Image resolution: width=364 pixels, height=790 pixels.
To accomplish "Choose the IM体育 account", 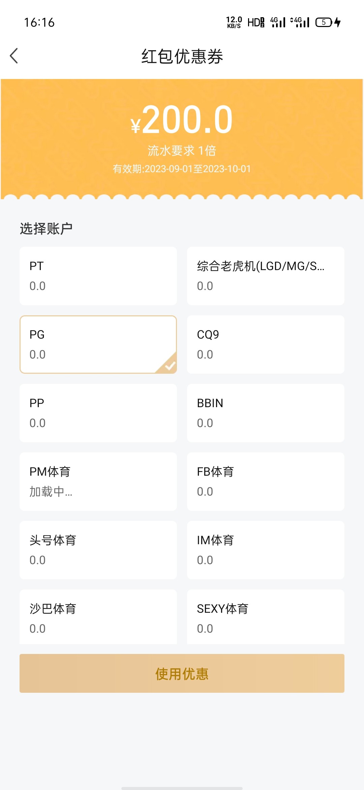I will point(266,550).
